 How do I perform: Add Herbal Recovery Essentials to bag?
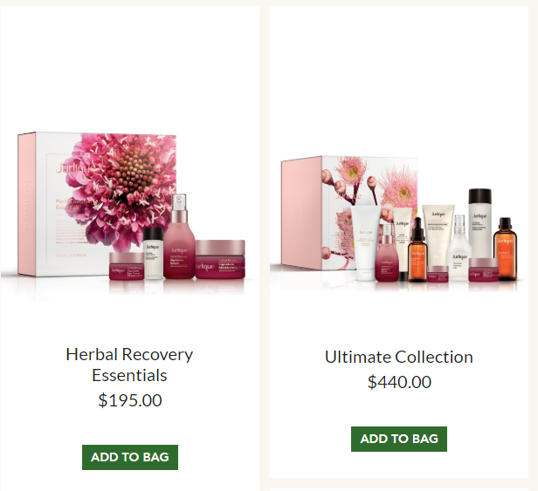pyautogui.click(x=130, y=457)
